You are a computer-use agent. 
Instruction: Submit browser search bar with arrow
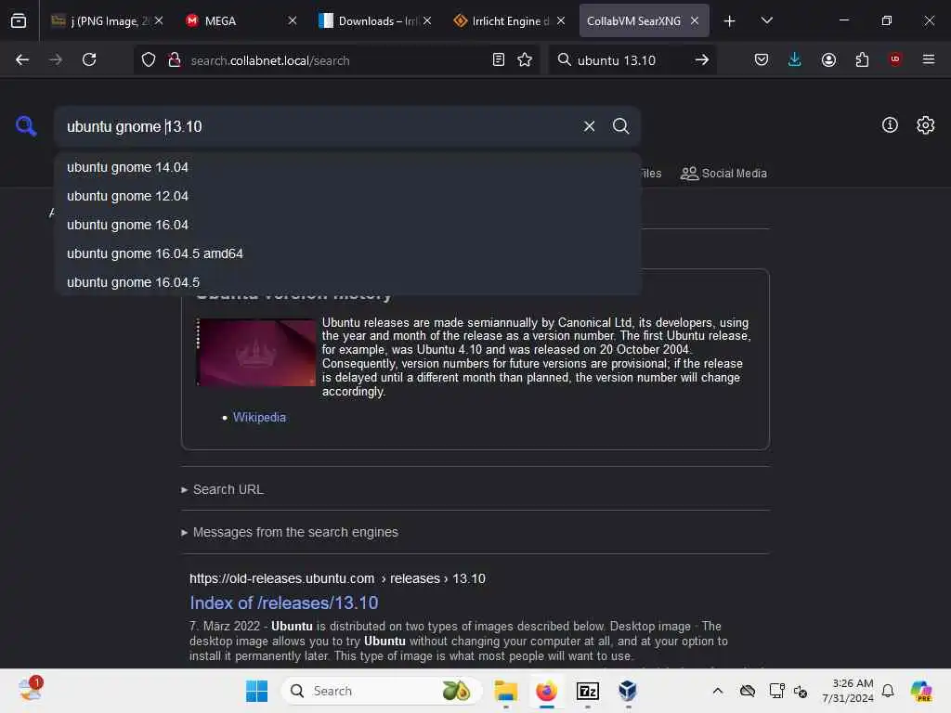[x=702, y=59]
